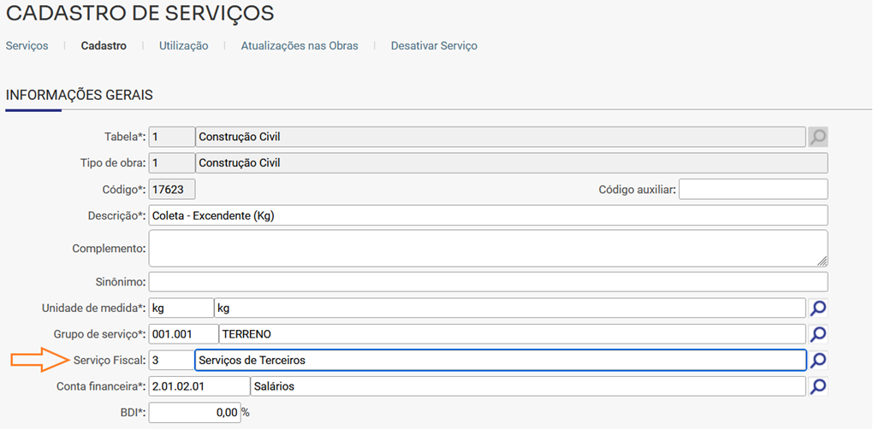Click the Serviço Fiscal search magnifier

click(x=818, y=361)
